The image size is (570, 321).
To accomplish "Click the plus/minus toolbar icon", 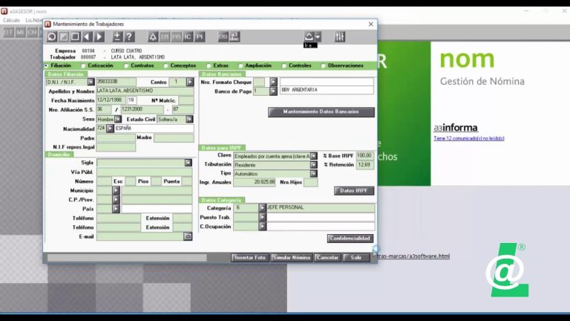I will pyautogui.click(x=117, y=36).
